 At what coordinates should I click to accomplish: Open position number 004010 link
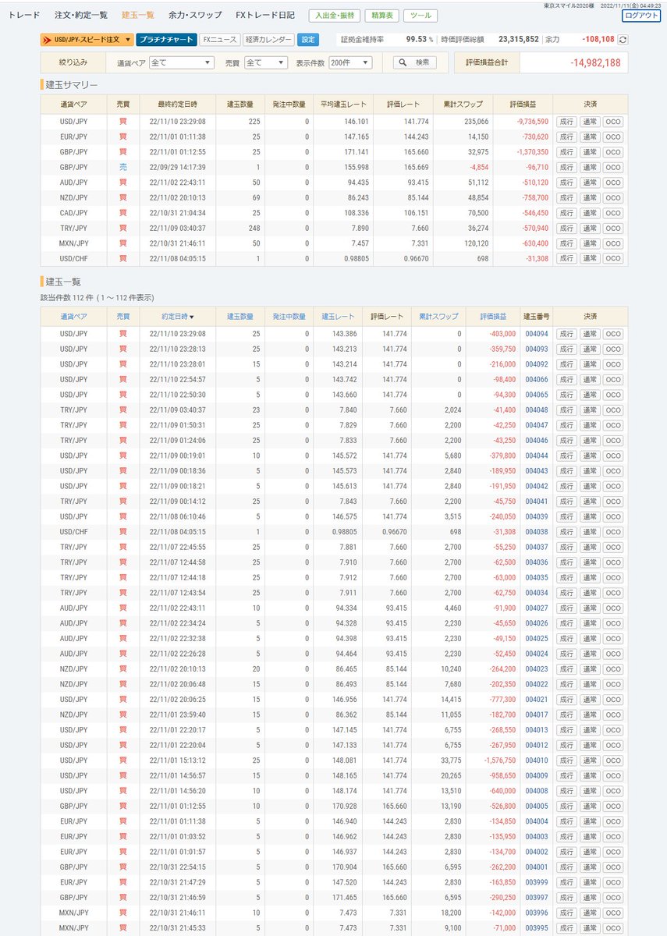point(537,760)
